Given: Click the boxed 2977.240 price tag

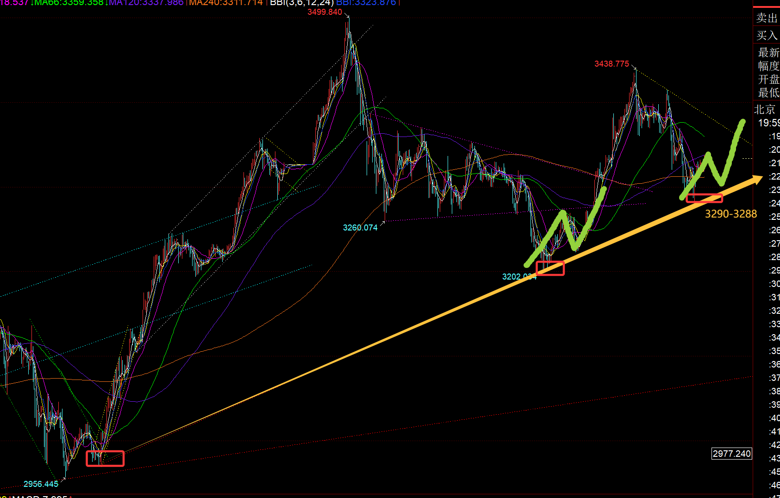Looking at the screenshot, I should [731, 454].
